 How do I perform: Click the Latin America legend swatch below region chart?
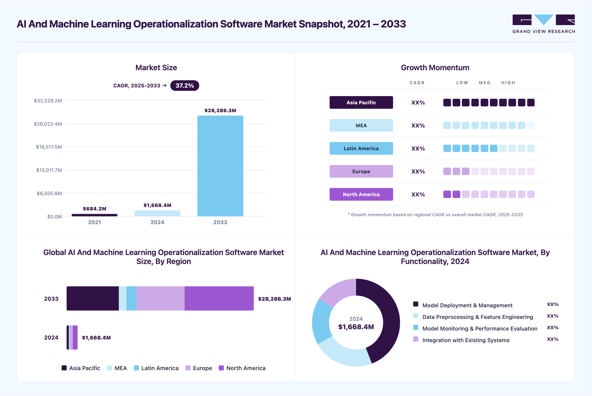[136, 368]
